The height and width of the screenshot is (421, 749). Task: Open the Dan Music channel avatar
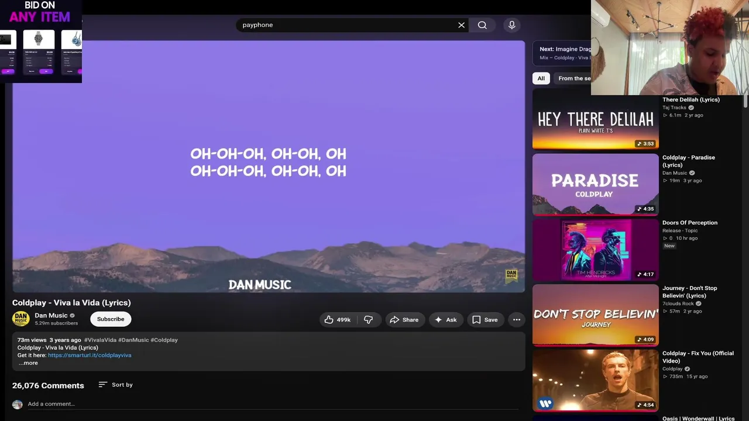coord(21,319)
